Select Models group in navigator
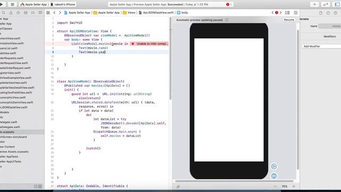The height and width of the screenshot is (192, 341). click(5, 113)
